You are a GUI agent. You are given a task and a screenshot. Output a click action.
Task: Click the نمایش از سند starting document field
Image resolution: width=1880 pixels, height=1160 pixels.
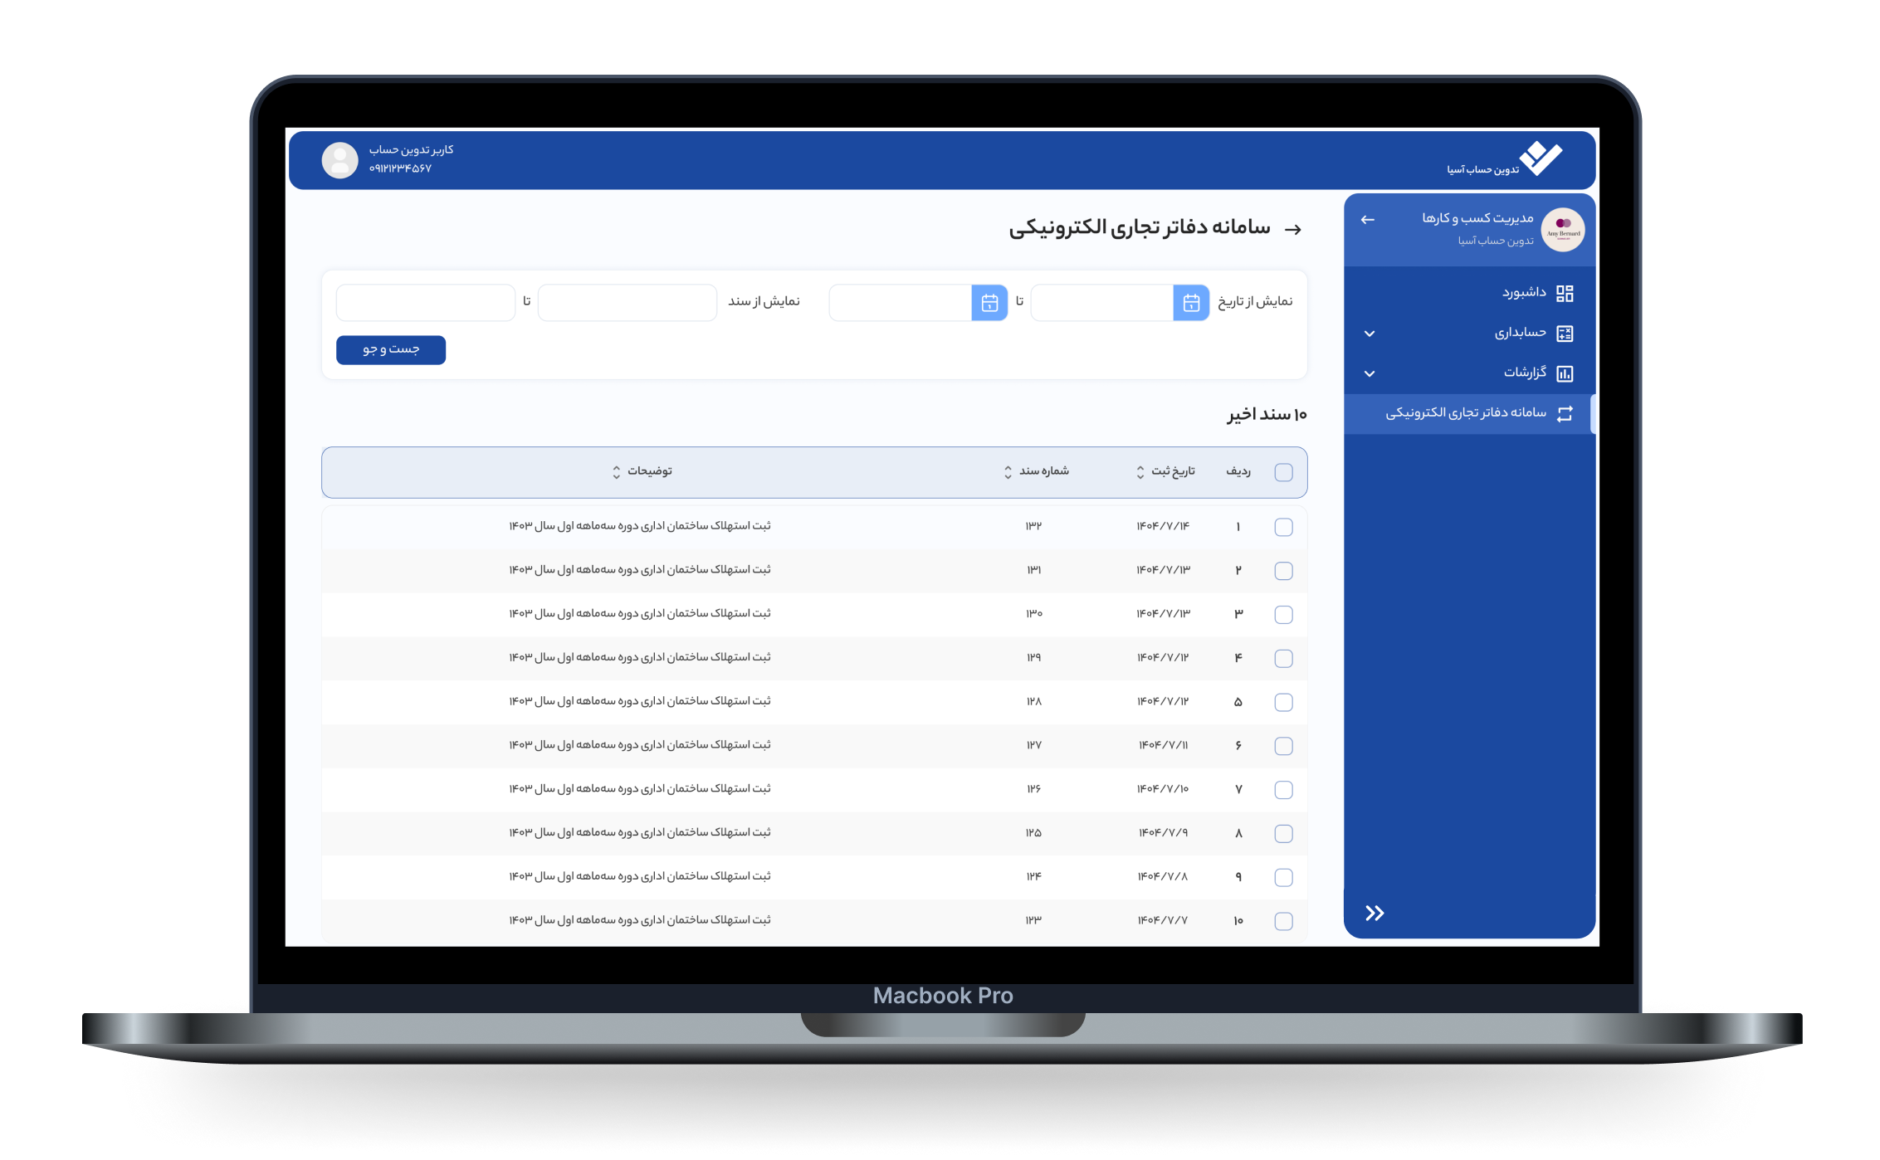click(627, 303)
